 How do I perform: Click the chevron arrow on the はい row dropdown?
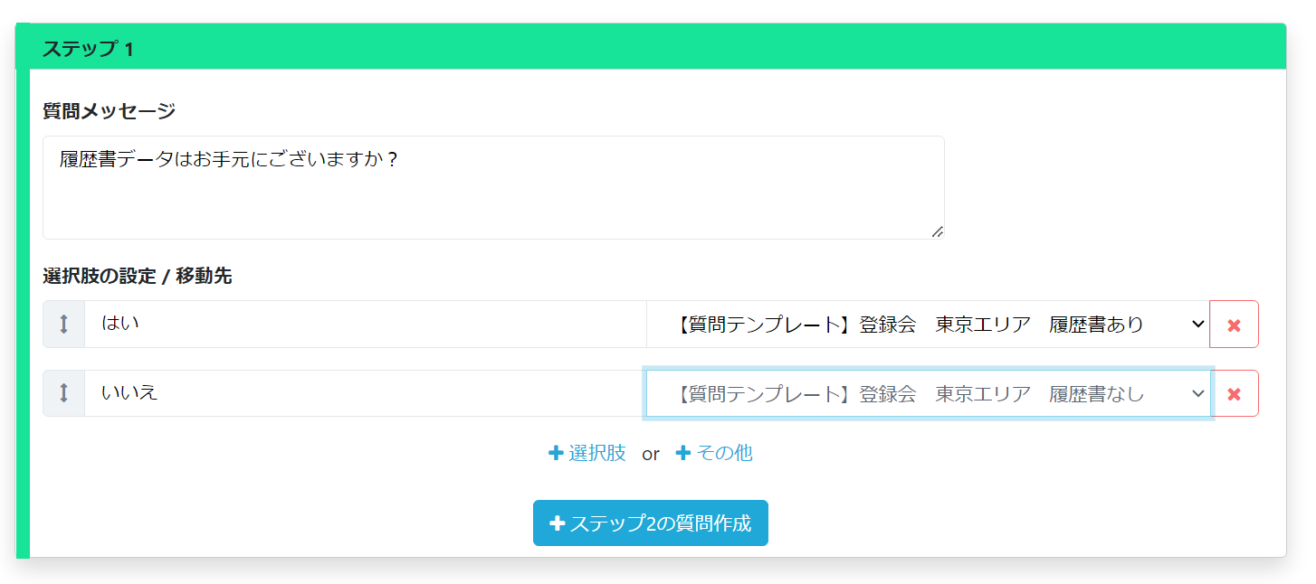pos(1197,325)
